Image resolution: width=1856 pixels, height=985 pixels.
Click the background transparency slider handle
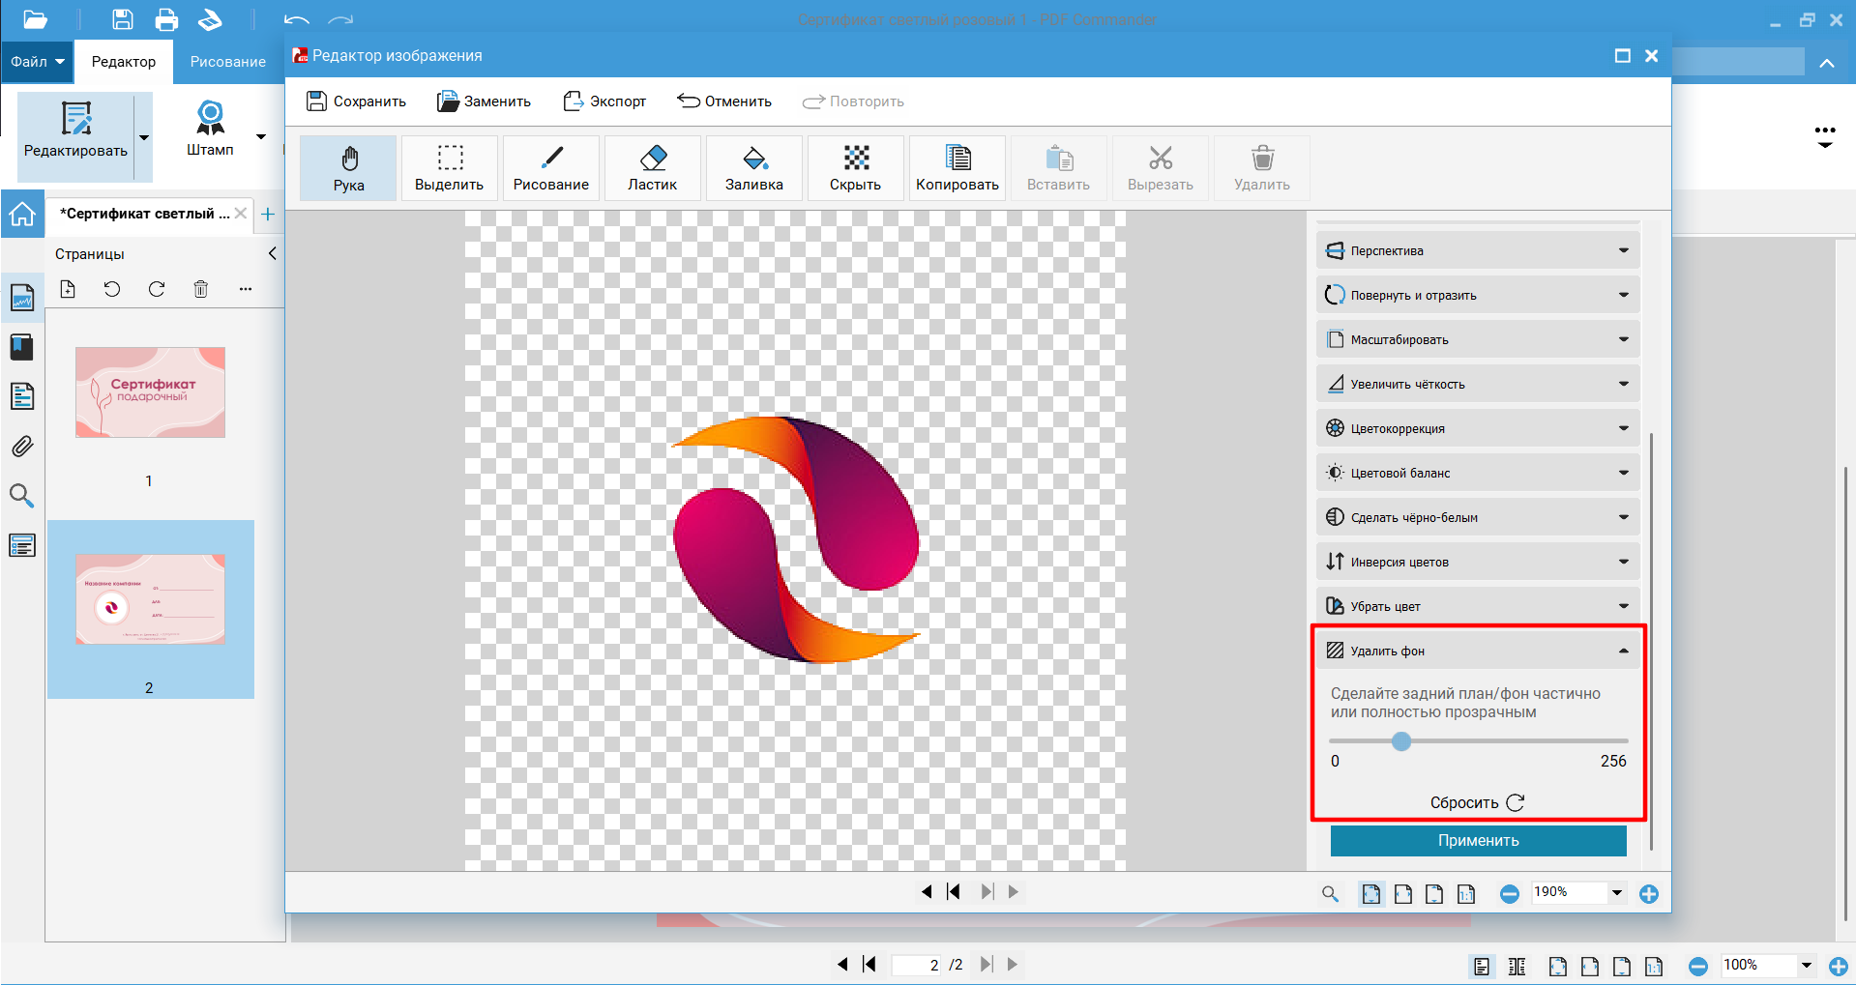(1401, 741)
